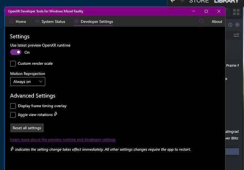Click the headset icon beside System Status

point(37,21)
